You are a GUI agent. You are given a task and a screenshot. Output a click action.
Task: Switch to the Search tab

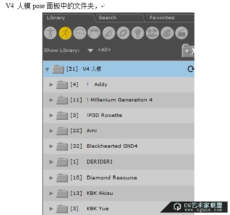[x=107, y=18]
